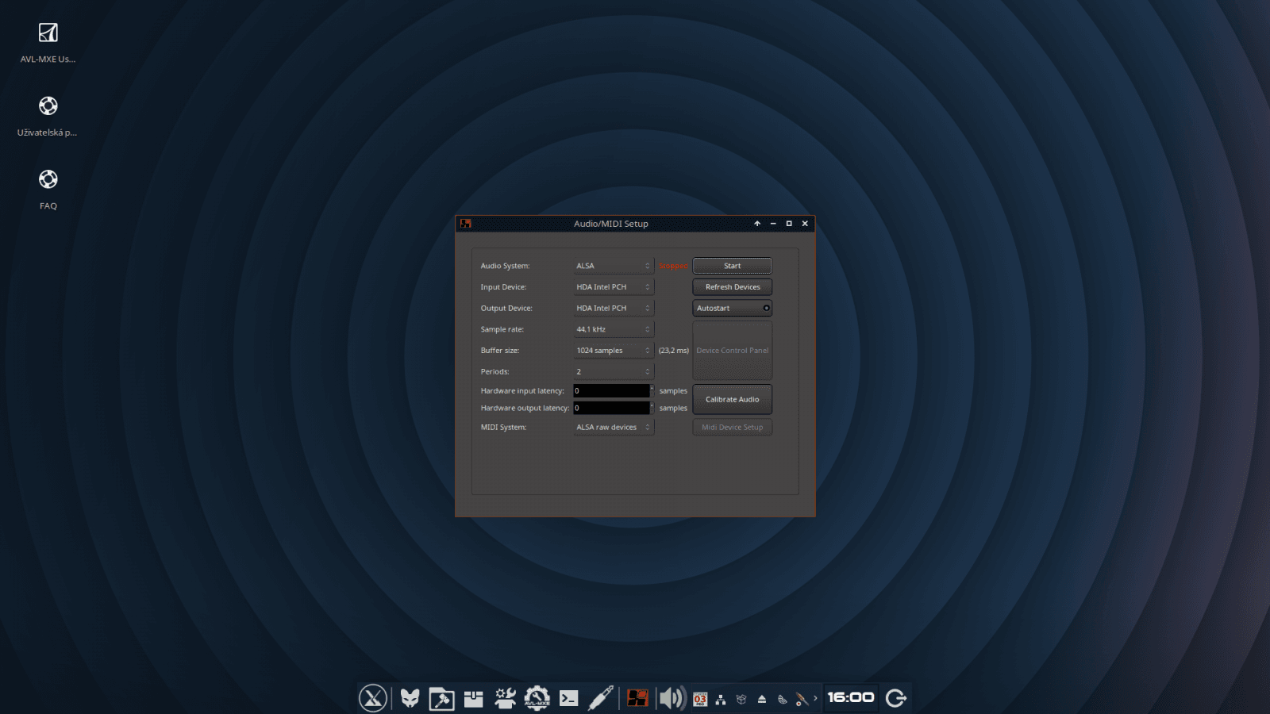Open the calendar showing day 03
This screenshot has height=714, width=1270.
tap(699, 698)
